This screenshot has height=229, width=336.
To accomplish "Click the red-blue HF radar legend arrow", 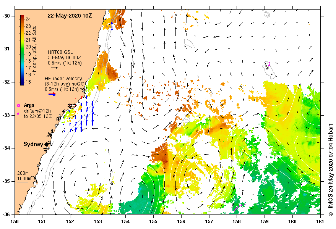I will tap(52, 94).
